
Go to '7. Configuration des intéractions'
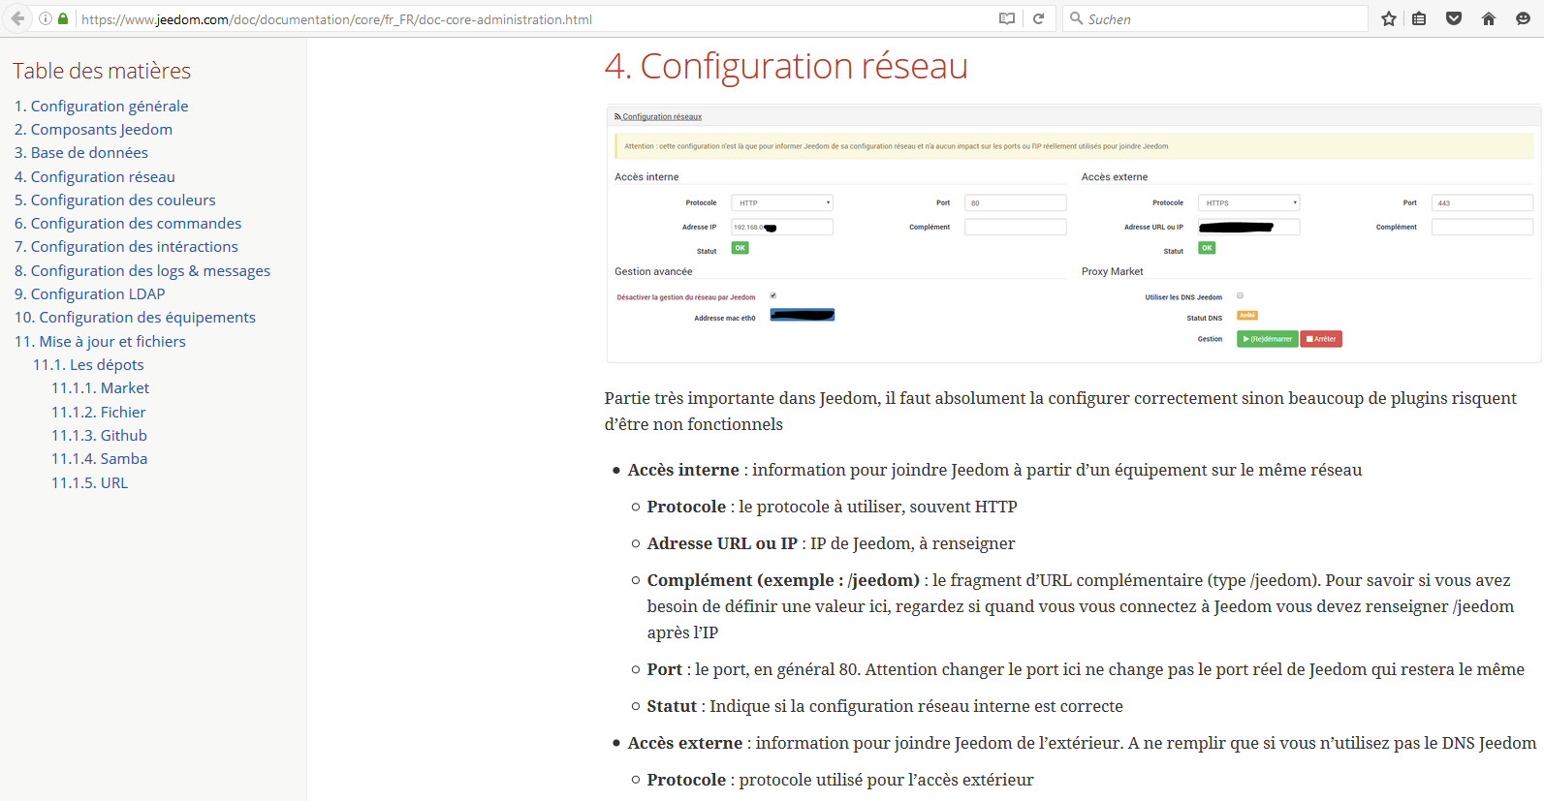pyautogui.click(x=126, y=246)
